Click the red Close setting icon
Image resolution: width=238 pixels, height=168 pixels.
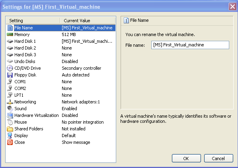click(x=10, y=142)
